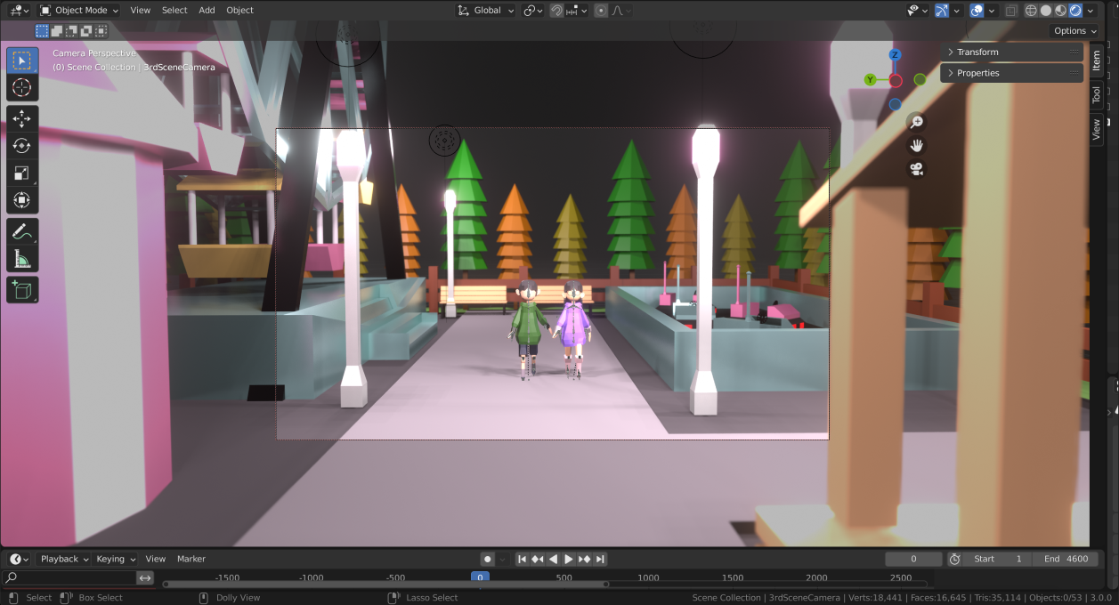Image resolution: width=1119 pixels, height=605 pixels.
Task: Click the green Y axis gizmo ball
Action: point(871,80)
